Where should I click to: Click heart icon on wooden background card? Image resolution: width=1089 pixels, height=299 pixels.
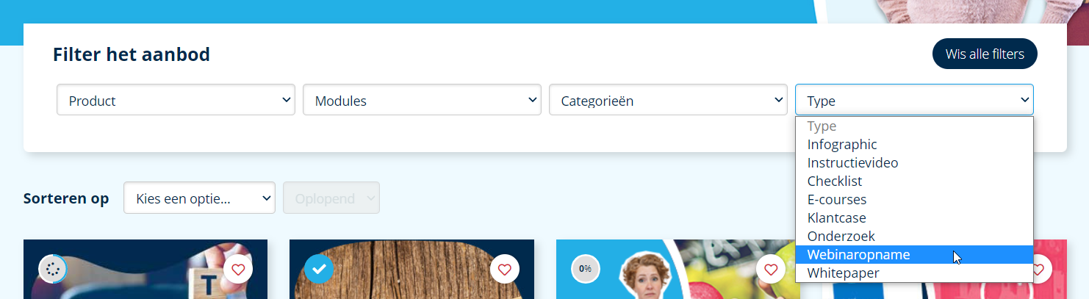pos(504,270)
